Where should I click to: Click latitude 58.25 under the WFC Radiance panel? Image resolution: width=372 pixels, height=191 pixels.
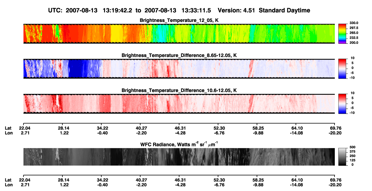[257, 180]
